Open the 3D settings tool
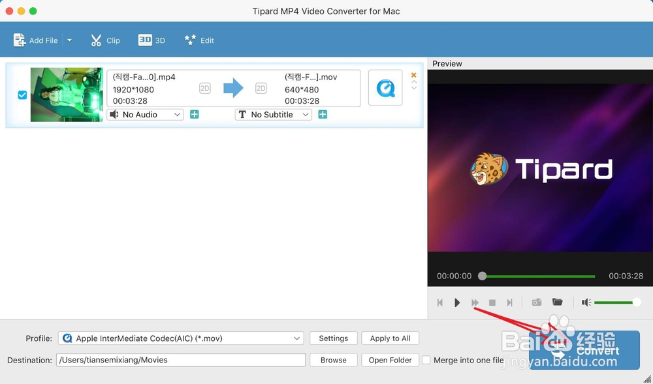This screenshot has width=653, height=384. (151, 40)
